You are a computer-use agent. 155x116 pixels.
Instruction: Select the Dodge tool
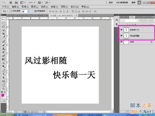tap(4, 66)
